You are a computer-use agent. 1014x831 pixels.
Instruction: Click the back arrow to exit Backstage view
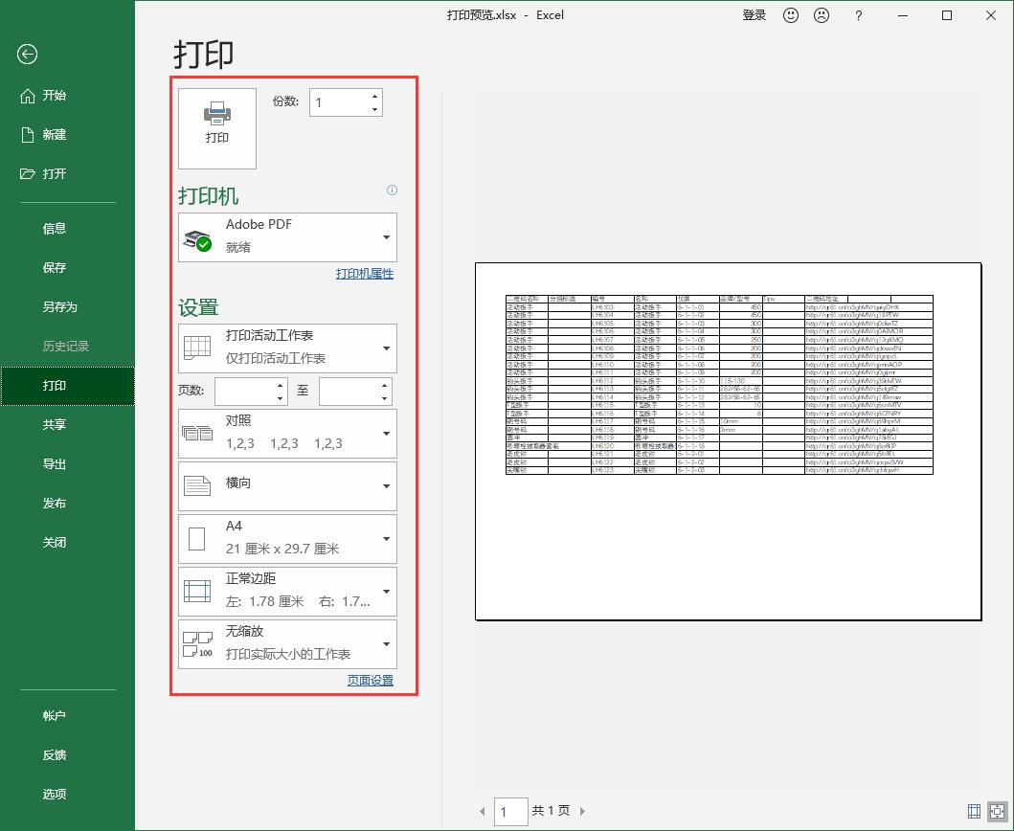[26, 55]
